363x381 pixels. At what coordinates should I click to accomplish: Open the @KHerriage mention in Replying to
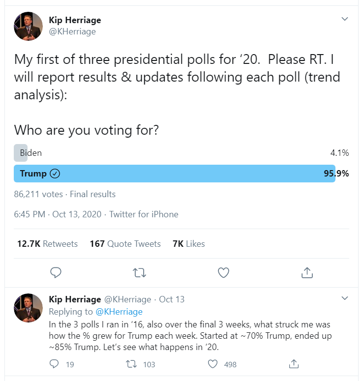coord(120,312)
